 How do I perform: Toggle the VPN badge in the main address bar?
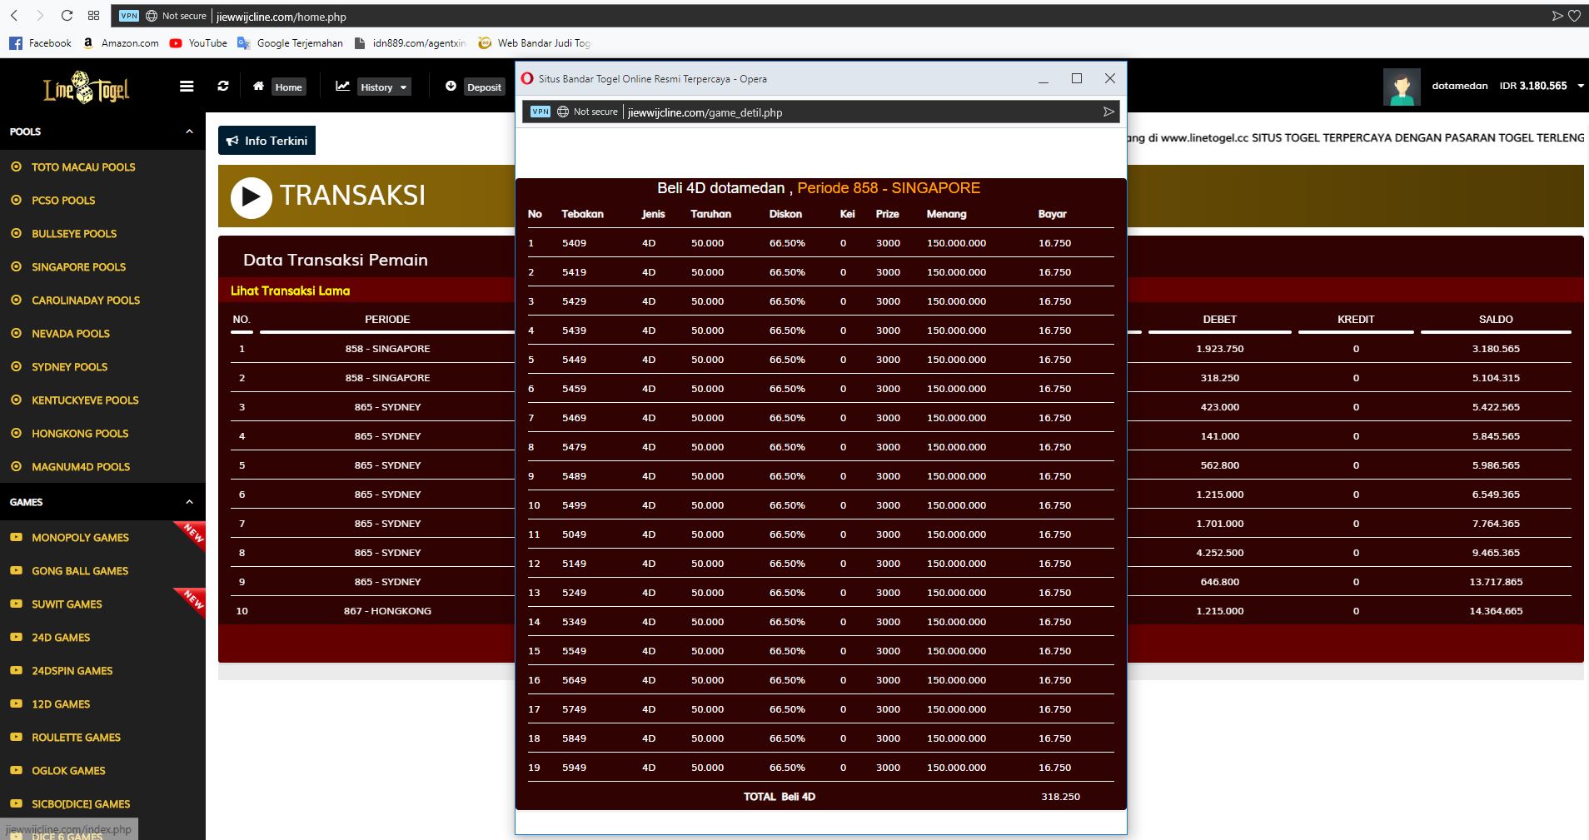coord(129,16)
